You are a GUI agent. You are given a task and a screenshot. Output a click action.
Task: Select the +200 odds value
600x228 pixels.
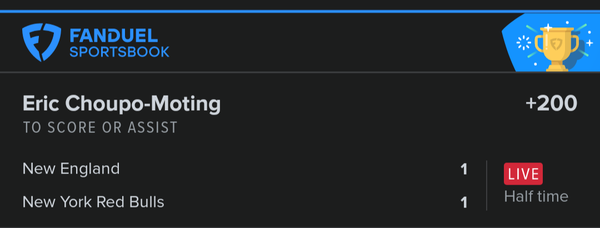(551, 103)
